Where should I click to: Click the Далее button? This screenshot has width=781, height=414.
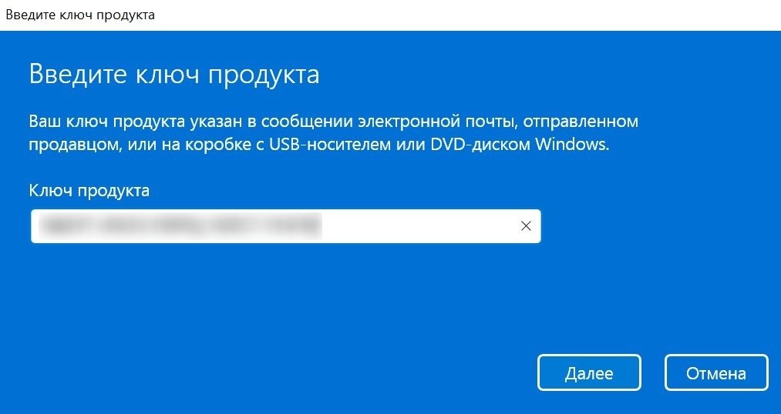pos(589,372)
